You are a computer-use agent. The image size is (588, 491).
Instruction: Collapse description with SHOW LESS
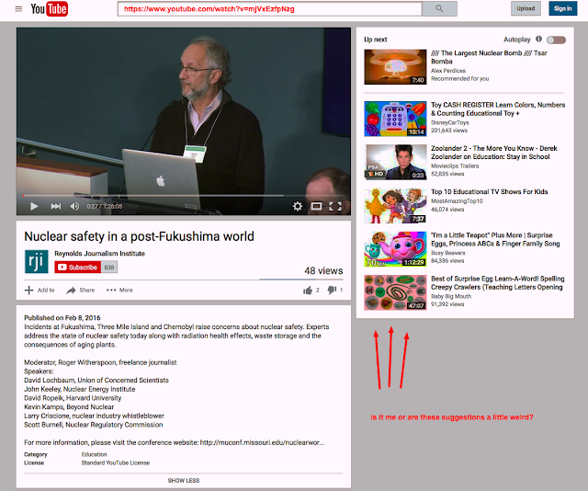[184, 481]
